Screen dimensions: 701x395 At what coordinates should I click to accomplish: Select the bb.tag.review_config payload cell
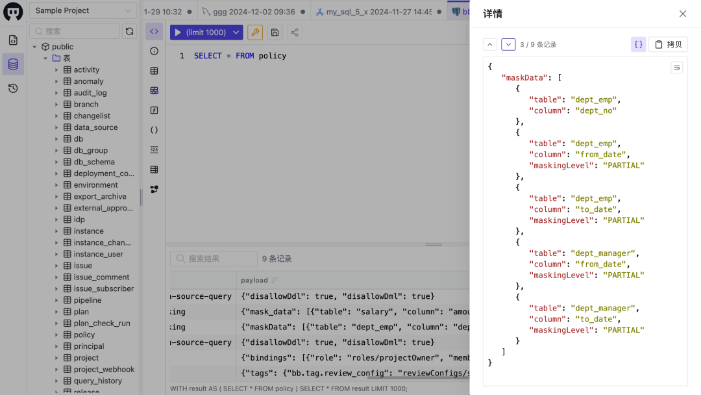353,373
